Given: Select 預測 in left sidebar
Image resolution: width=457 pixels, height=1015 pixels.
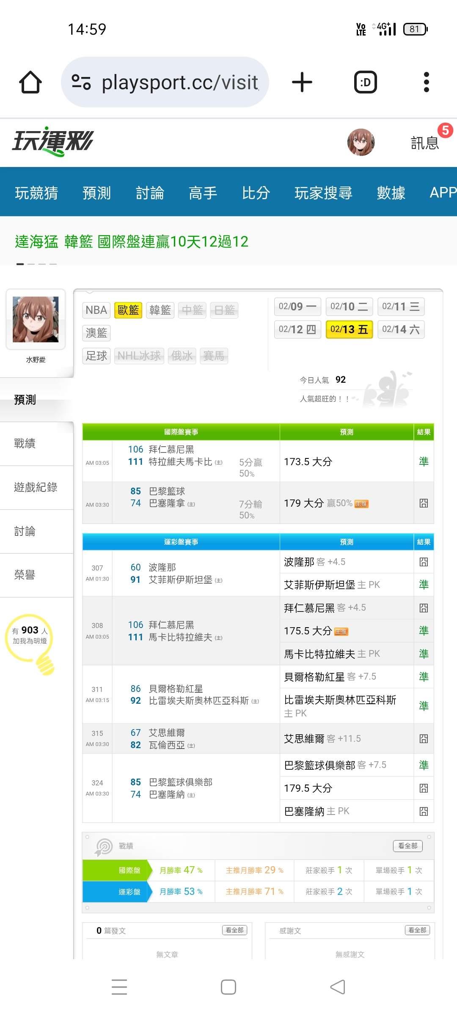Looking at the screenshot, I should [36, 400].
